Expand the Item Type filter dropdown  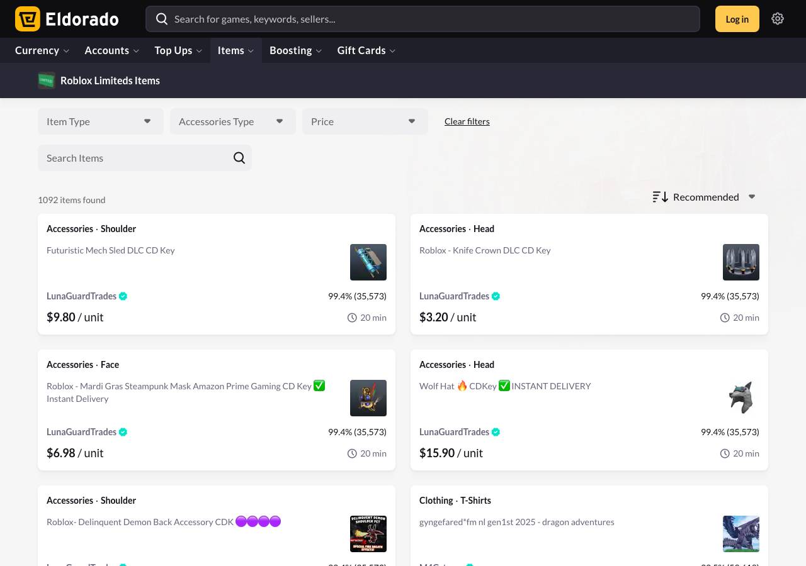101,121
